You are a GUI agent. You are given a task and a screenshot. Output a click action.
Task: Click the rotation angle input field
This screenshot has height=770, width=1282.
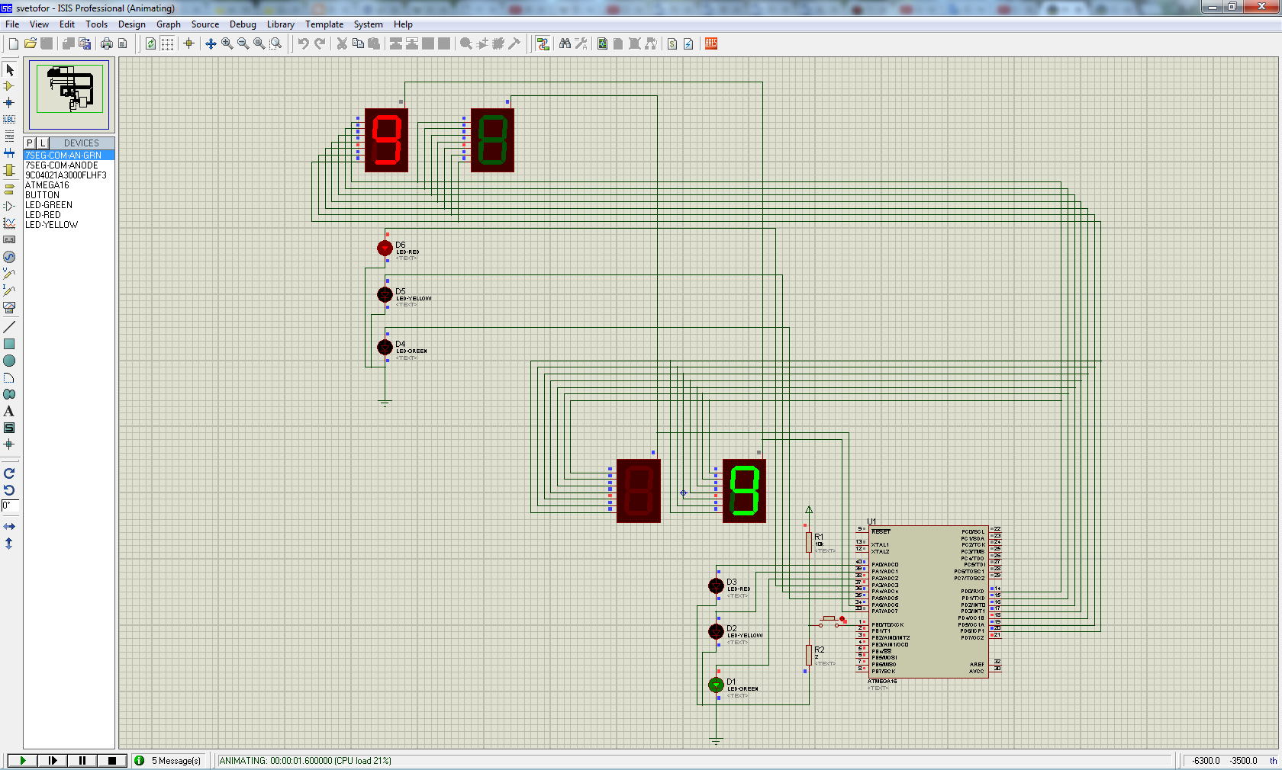pos(9,505)
